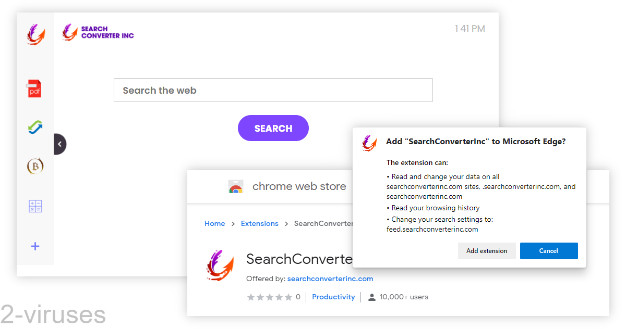Click the Add extension button

(x=487, y=250)
